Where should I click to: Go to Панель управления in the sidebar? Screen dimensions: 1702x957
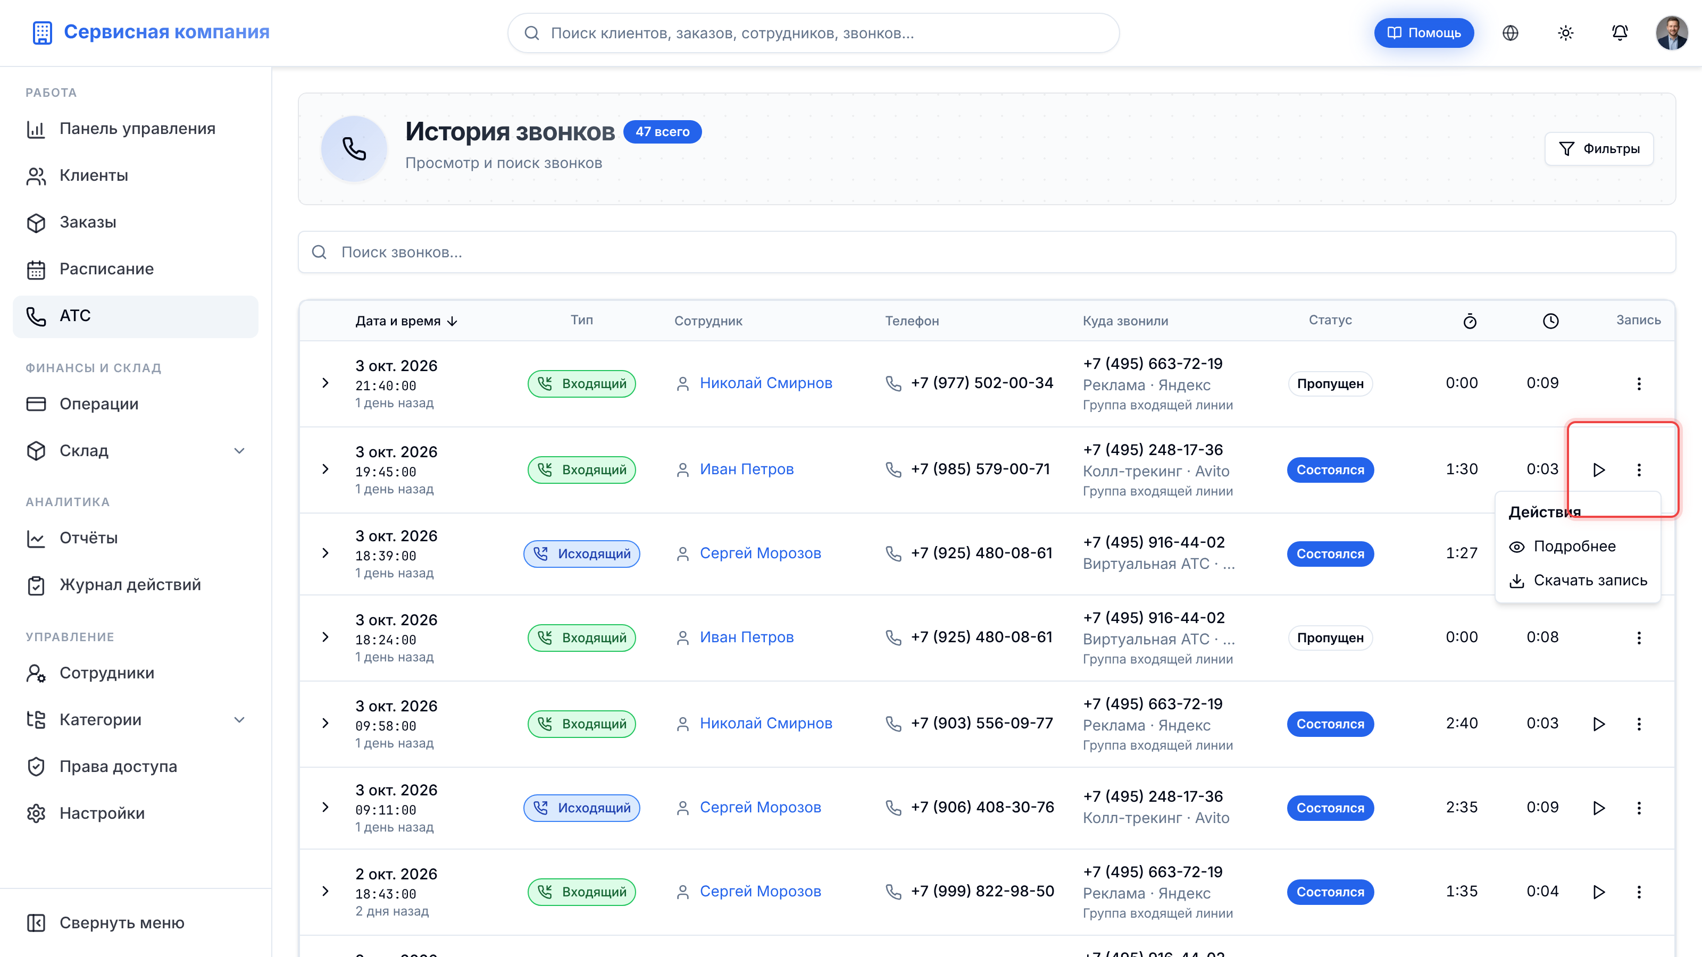(136, 129)
